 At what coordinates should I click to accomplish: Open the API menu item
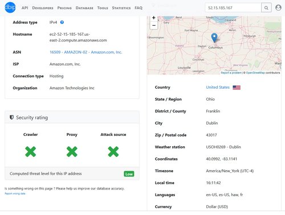click(25, 8)
